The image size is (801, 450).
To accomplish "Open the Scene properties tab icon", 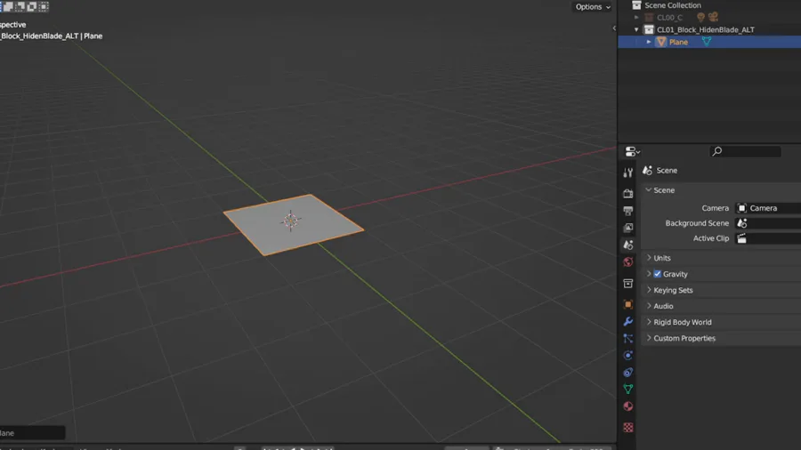I will click(x=627, y=245).
